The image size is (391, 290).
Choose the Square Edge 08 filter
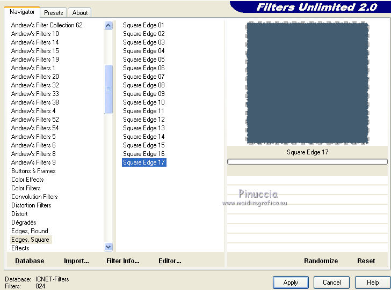143,85
